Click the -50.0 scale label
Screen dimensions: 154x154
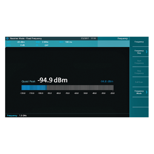coord(85,93)
